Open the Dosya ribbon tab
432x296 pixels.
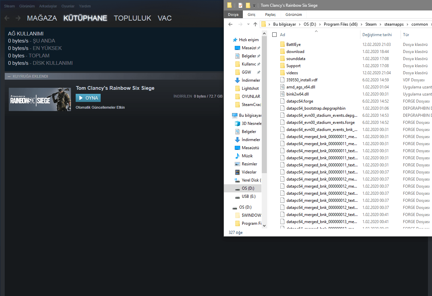(233, 15)
